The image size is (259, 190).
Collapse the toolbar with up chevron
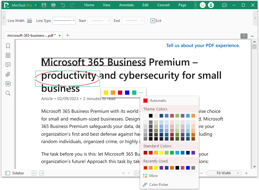tap(252, 36)
